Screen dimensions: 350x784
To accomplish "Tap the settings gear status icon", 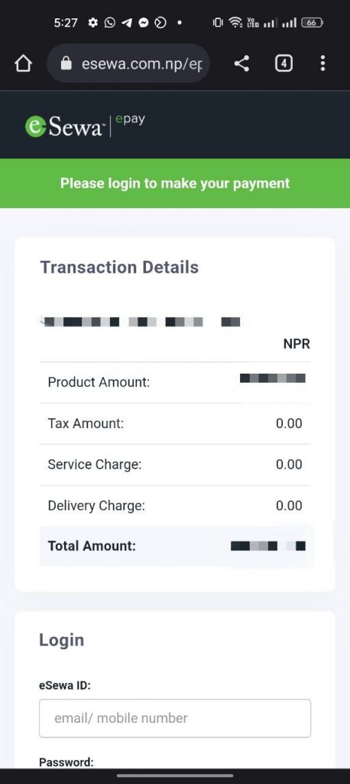I will pyautogui.click(x=93, y=22).
